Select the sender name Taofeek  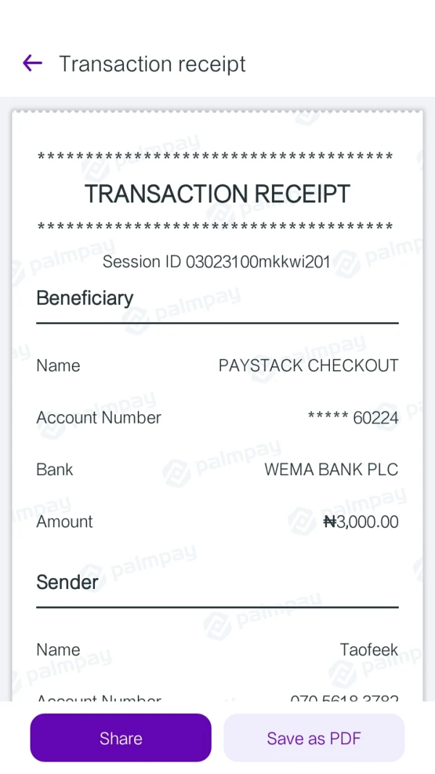click(369, 650)
